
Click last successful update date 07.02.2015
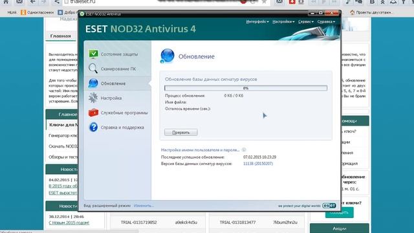(x=259, y=157)
